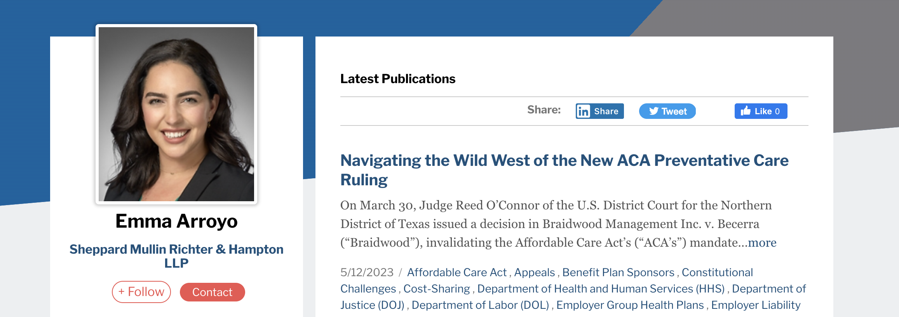The width and height of the screenshot is (899, 317).
Task: Open the Employer Group Health Plans tag
Action: (x=630, y=305)
